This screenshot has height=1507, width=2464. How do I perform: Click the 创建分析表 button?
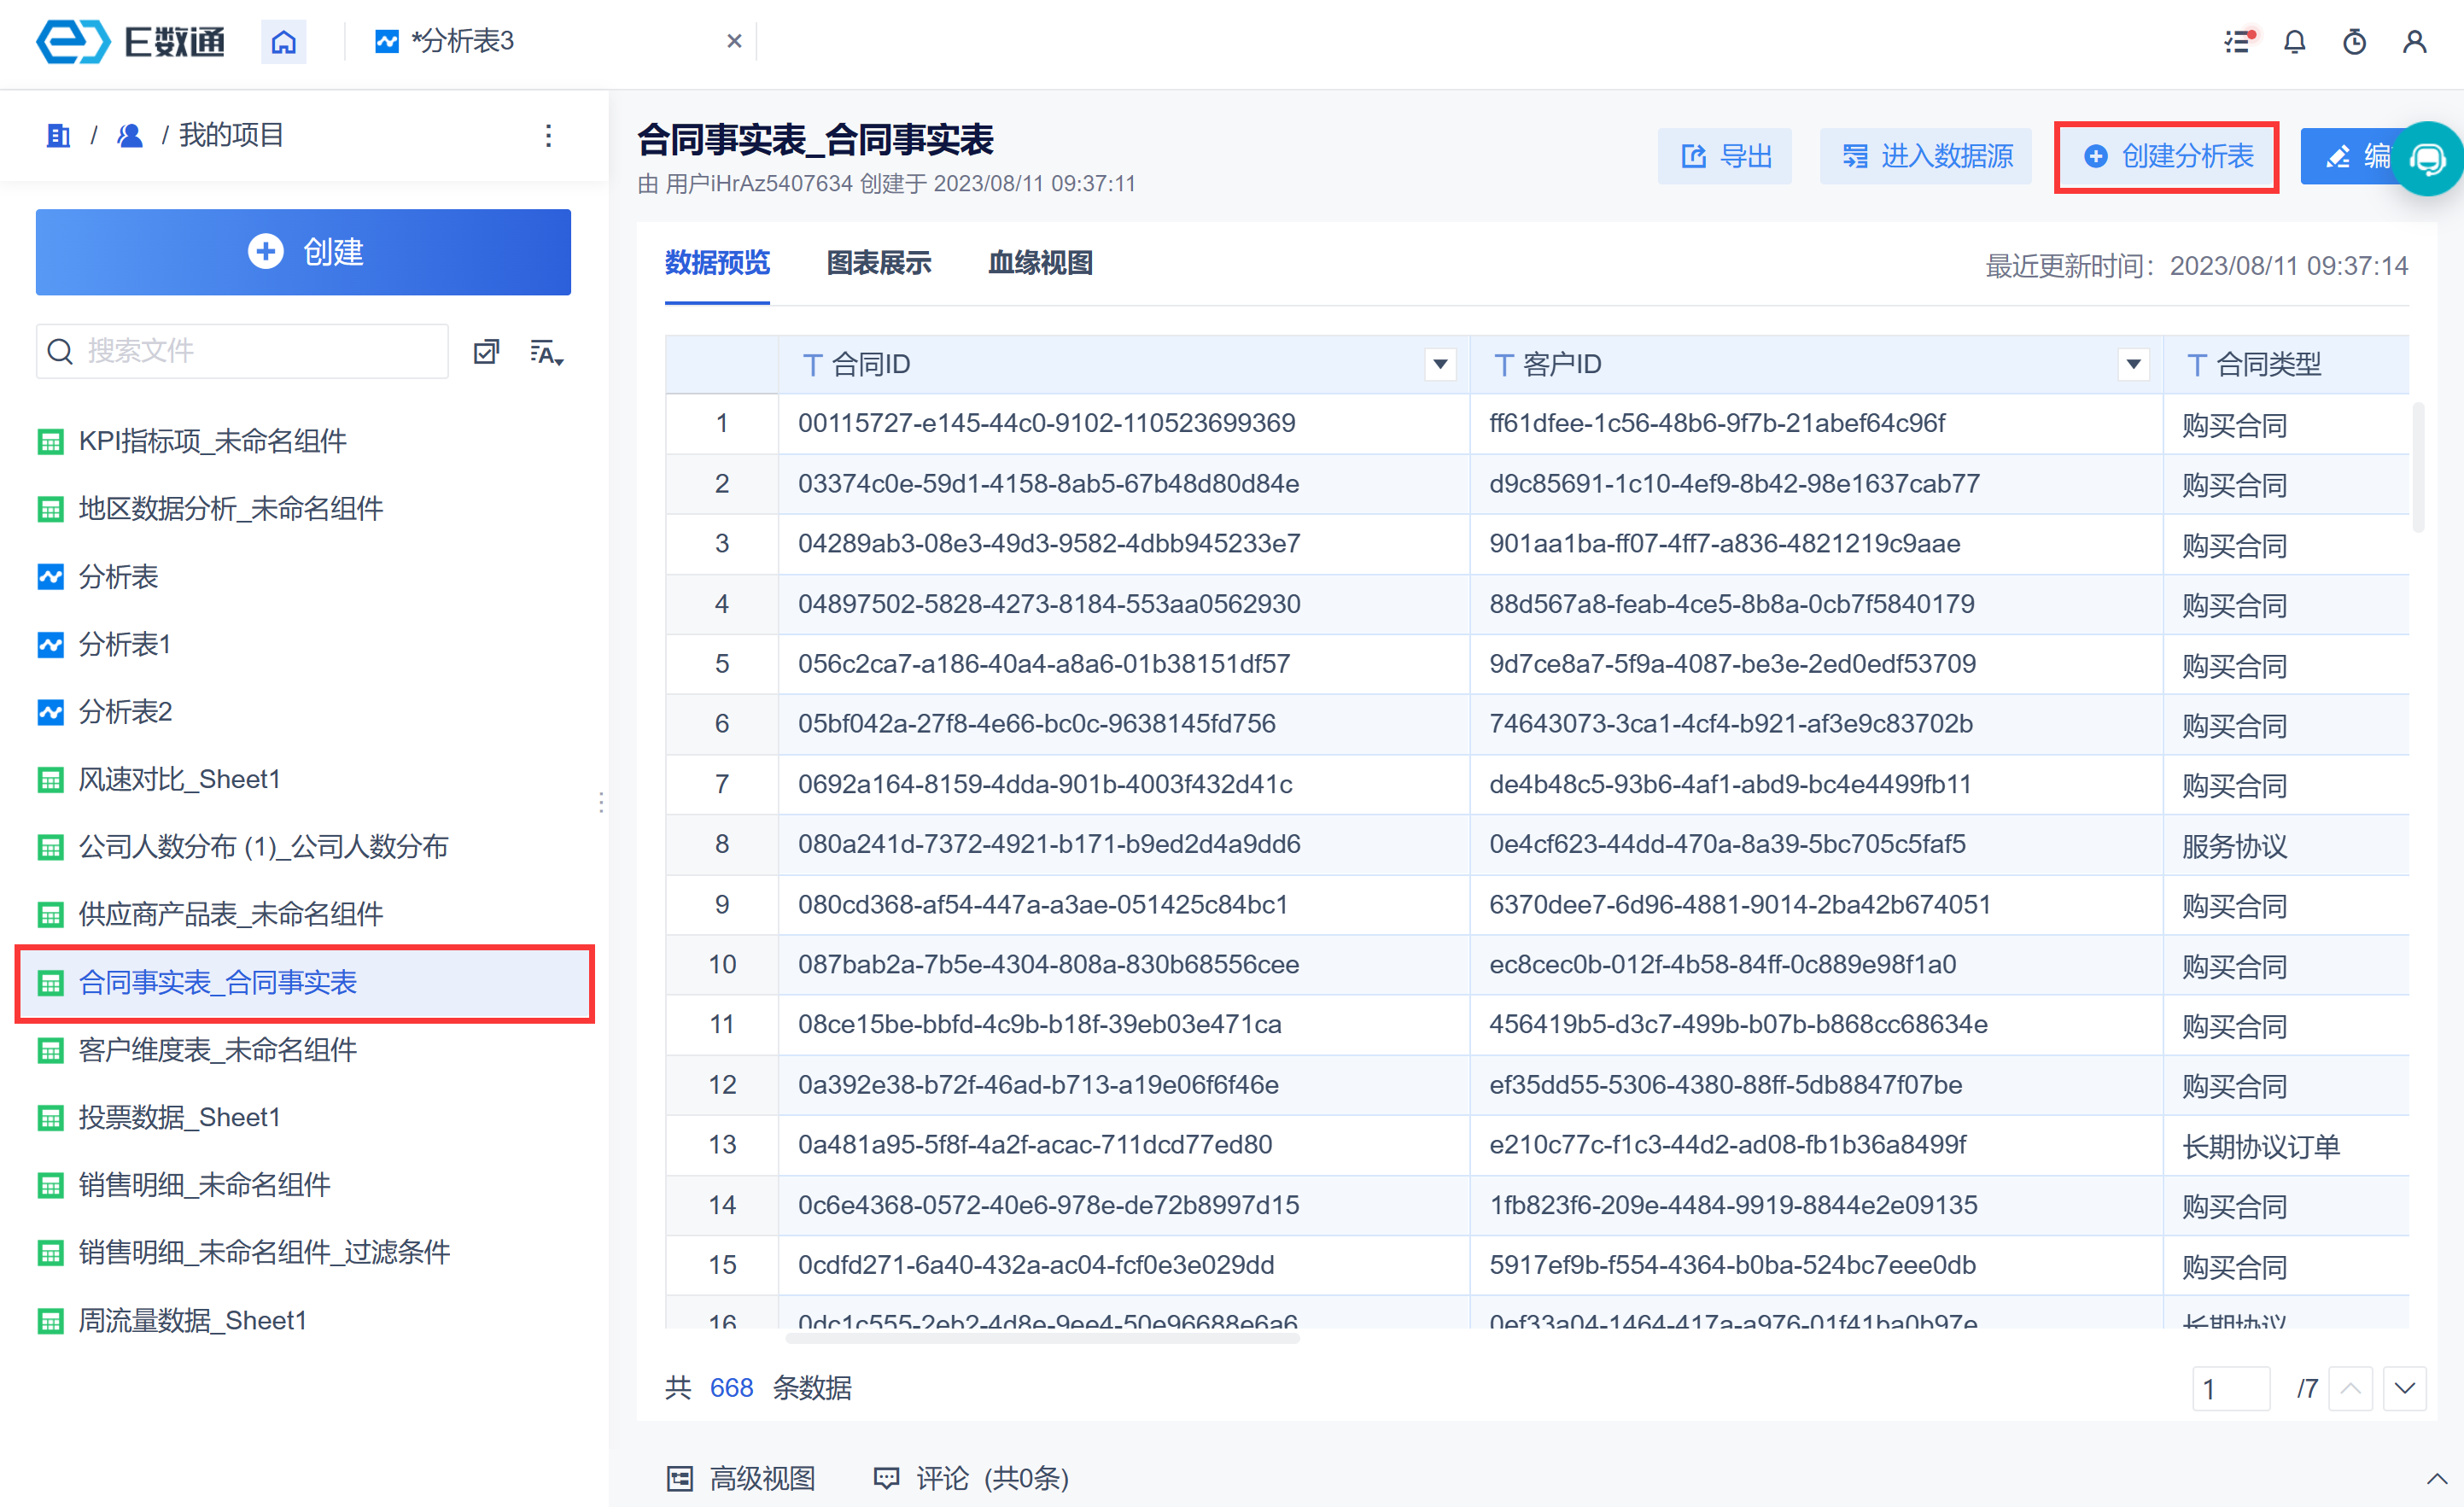2167,157
